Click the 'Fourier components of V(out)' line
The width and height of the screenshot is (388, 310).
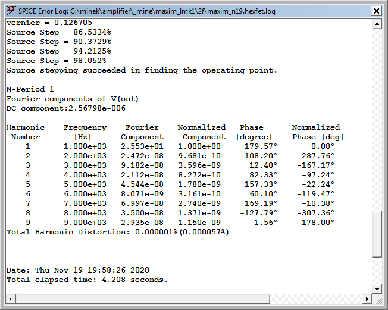73,99
